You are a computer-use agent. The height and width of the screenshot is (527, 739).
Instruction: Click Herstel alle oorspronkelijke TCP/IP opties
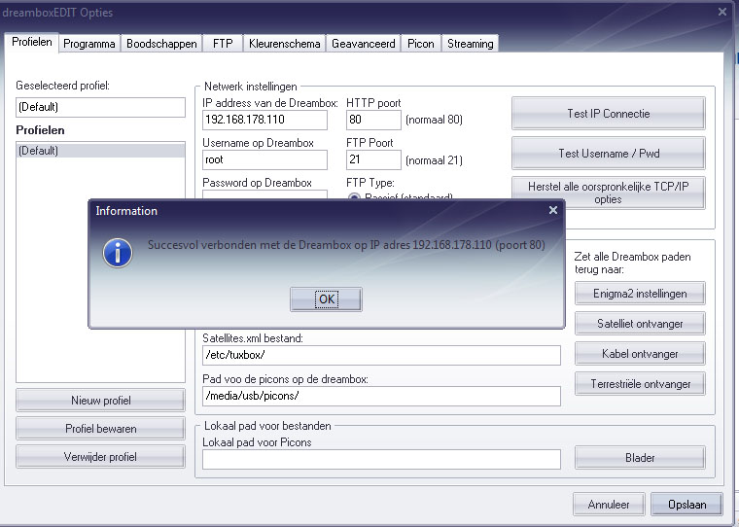pyautogui.click(x=609, y=193)
